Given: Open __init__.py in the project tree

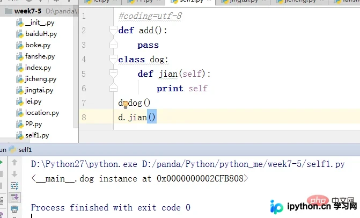Looking at the screenshot, I should [x=40, y=23].
